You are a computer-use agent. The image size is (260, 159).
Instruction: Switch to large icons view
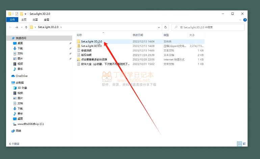point(244,144)
